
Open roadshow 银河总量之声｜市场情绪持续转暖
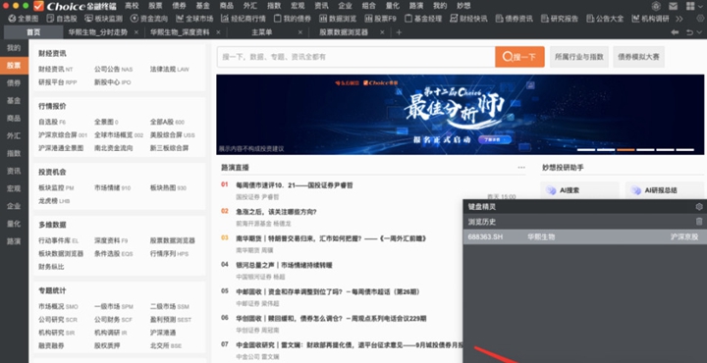coord(284,265)
